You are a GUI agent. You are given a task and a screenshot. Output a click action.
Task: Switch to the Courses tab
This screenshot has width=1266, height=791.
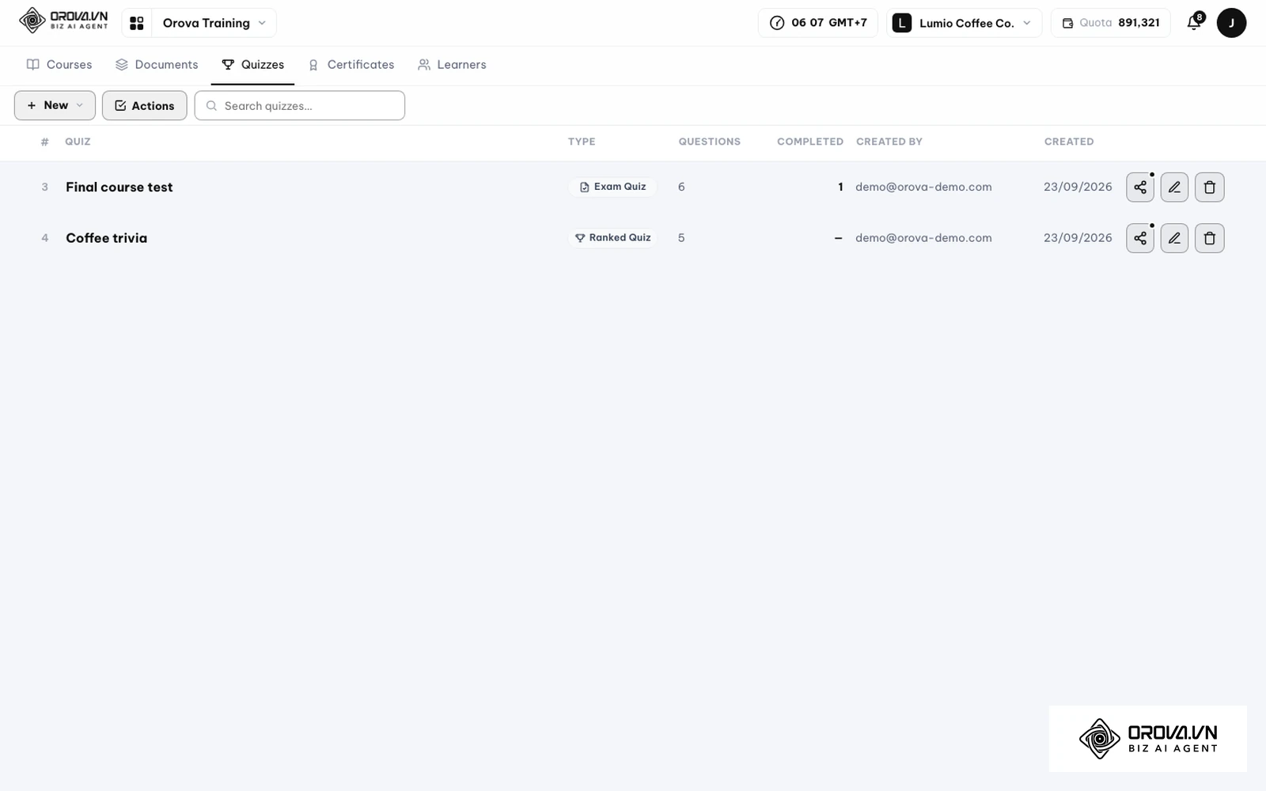coord(59,65)
